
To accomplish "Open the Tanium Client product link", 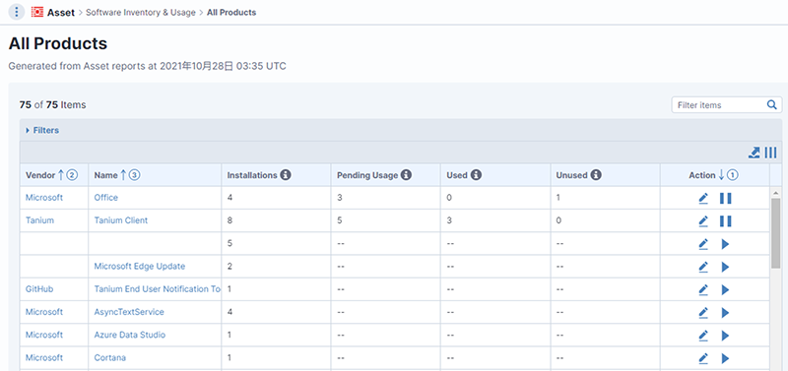I will [121, 220].
